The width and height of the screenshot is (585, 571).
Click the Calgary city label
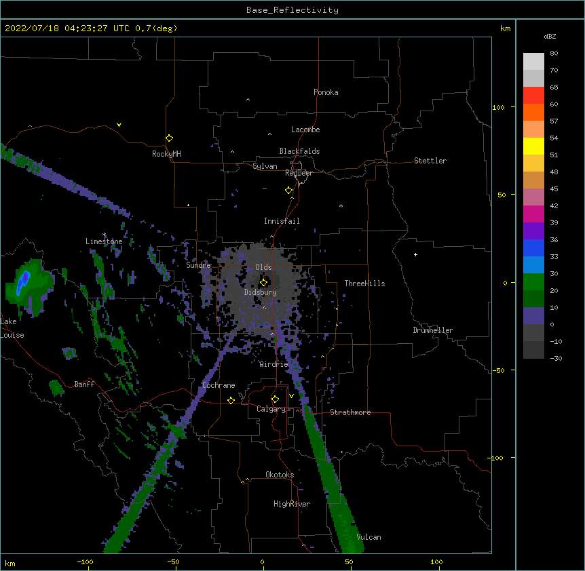pyautogui.click(x=271, y=409)
